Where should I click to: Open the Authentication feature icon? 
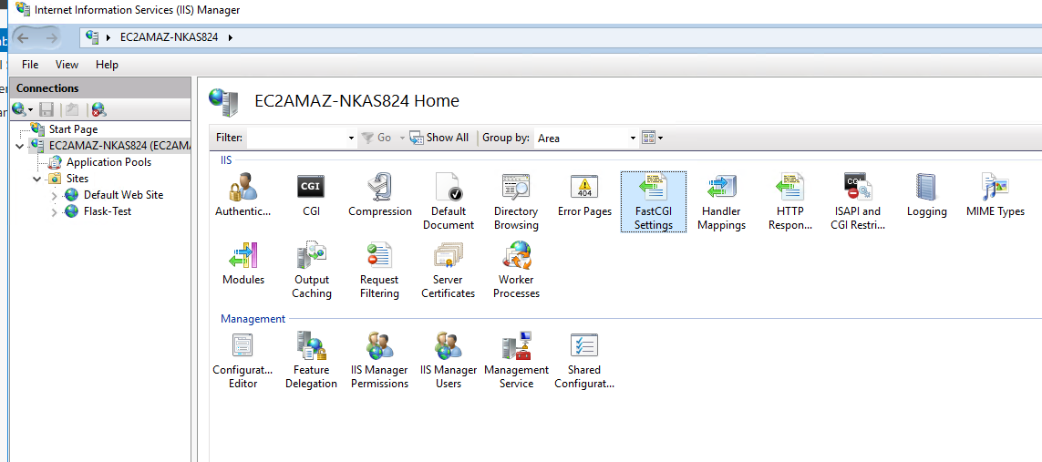coord(243,195)
